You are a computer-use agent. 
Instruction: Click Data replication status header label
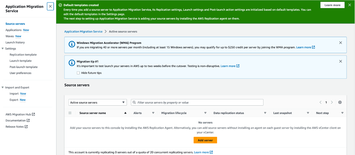[x=229, y=113]
